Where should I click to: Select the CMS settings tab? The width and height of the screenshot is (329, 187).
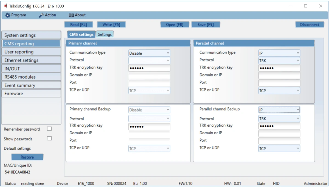[81, 35]
